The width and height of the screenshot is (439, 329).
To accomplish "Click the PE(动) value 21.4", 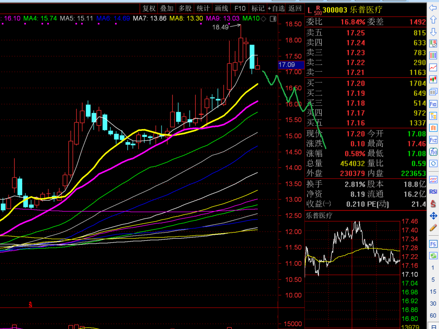I will (x=419, y=204).
